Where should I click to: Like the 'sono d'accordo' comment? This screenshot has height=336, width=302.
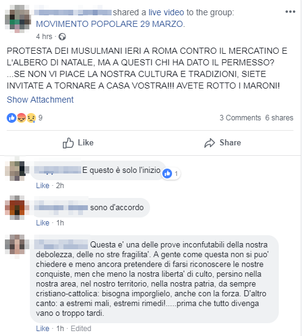tap(43, 223)
